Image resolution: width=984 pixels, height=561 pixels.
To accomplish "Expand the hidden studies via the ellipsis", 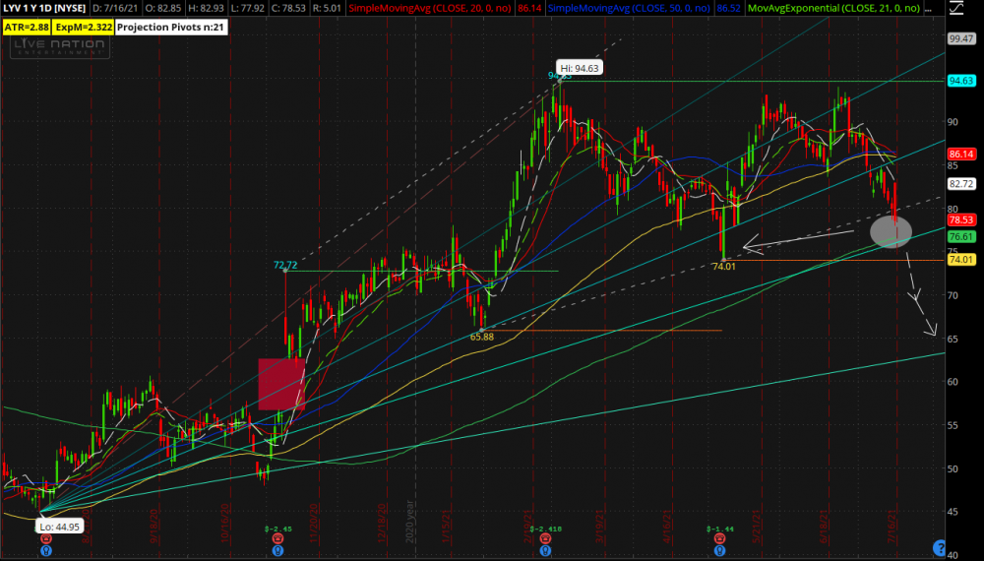I will 930,9.
